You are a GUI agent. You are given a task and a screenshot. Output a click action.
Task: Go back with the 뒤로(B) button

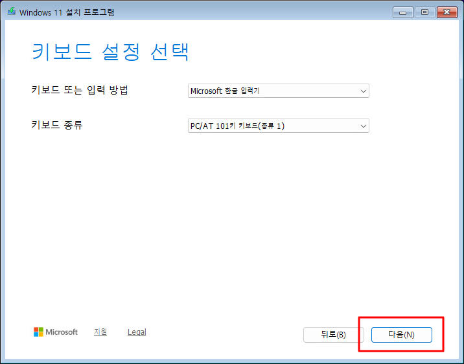(x=334, y=335)
